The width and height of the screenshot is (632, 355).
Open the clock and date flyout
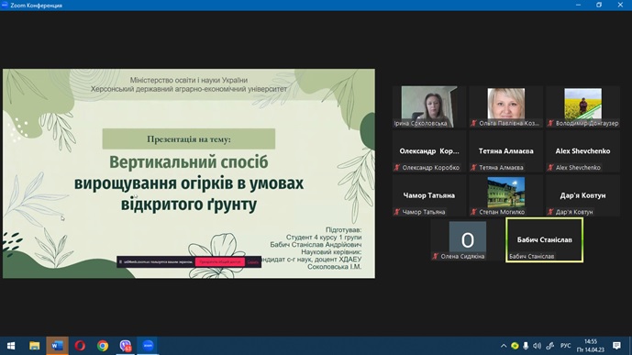click(591, 346)
